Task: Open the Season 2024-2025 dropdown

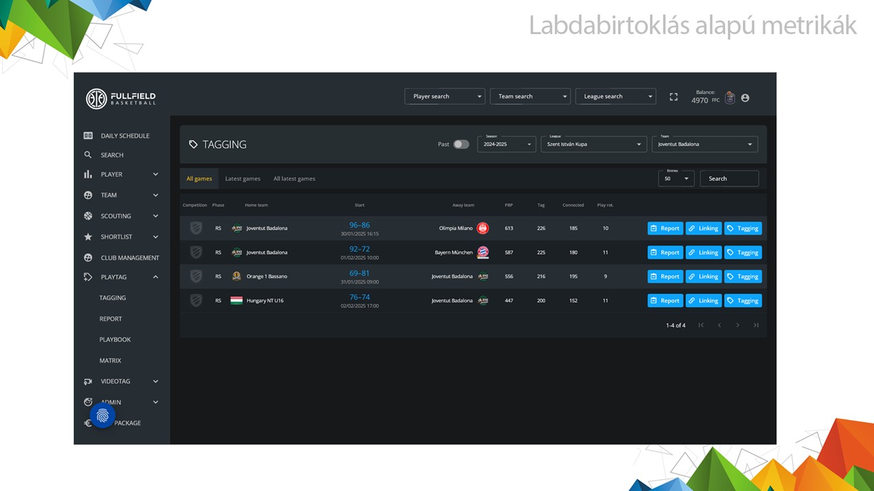Action: click(506, 144)
